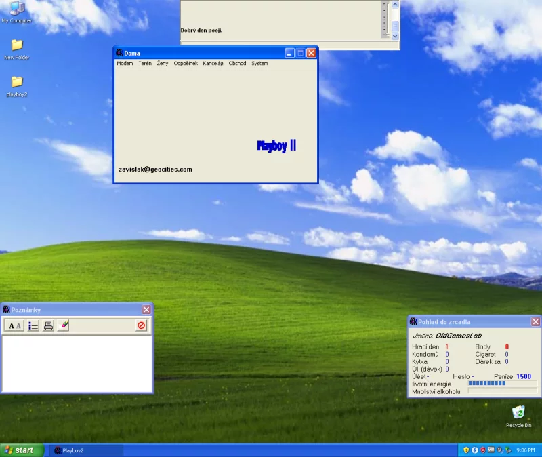
Task: Click the Playboy2 taskbar button
Action: click(x=87, y=450)
